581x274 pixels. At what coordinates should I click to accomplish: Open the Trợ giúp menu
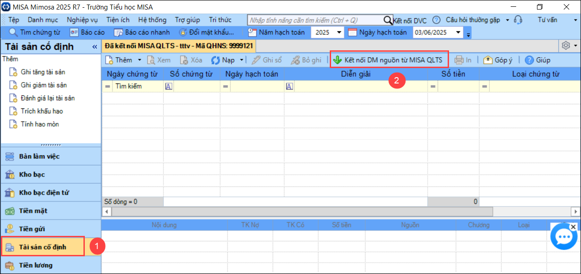[x=187, y=20]
